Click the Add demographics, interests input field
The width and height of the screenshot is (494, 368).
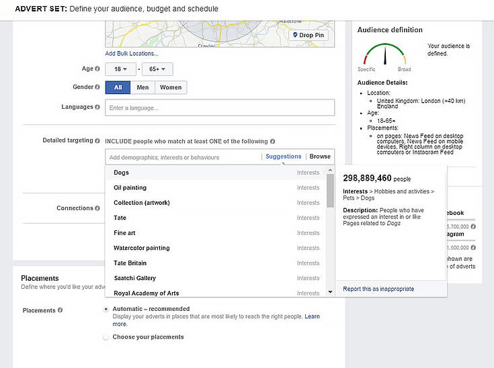click(183, 157)
